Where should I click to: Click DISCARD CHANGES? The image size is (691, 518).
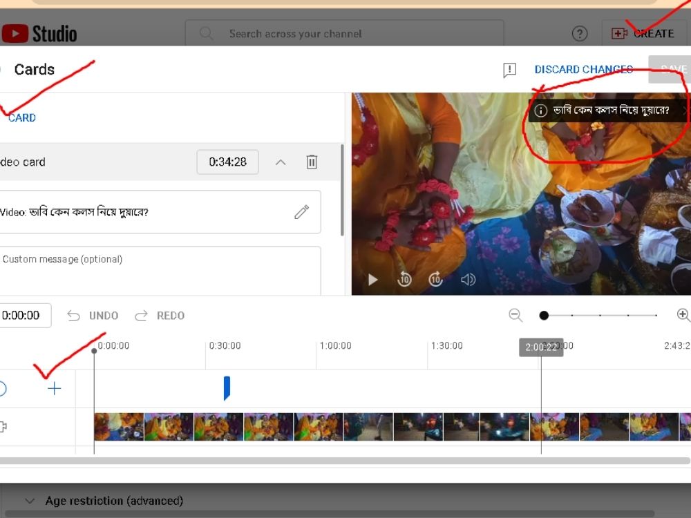583,70
